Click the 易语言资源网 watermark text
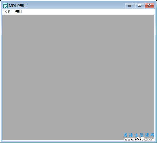 click(x=139, y=135)
